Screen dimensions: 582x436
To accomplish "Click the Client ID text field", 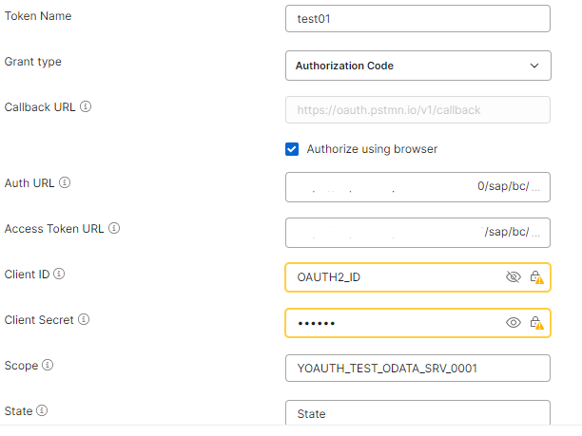I will pyautogui.click(x=390, y=277).
